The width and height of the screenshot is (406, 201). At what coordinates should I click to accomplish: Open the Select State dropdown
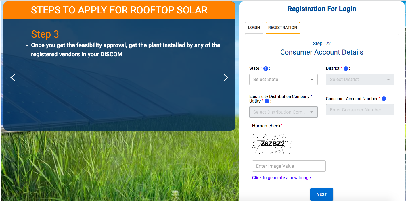283,80
